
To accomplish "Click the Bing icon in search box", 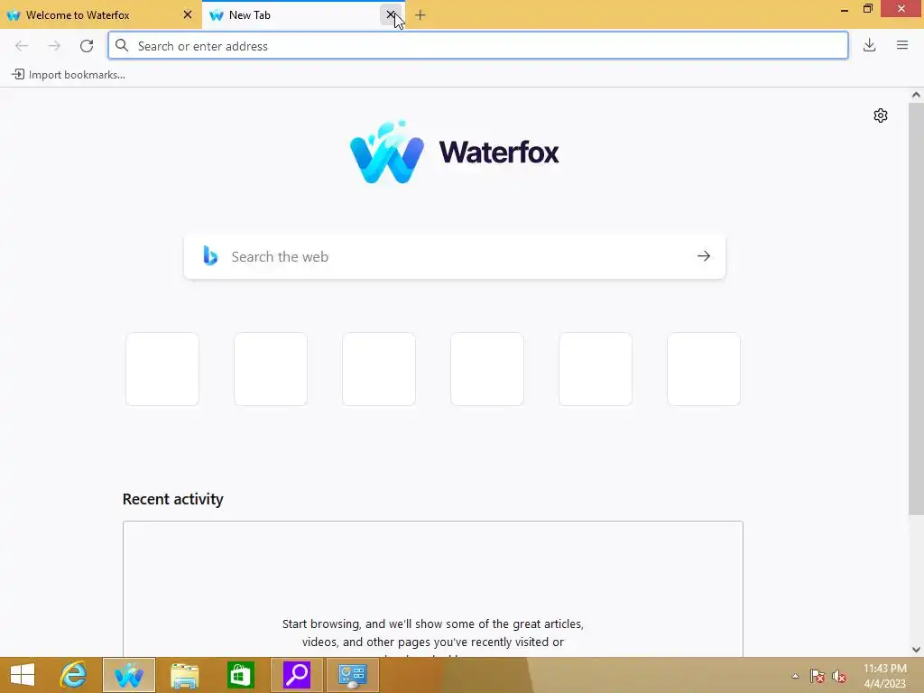I will 210,255.
